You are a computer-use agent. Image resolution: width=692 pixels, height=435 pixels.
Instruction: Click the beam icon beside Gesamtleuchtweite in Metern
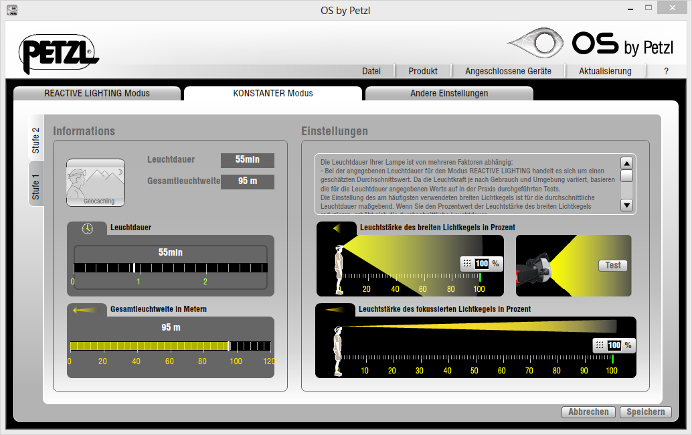pyautogui.click(x=86, y=310)
